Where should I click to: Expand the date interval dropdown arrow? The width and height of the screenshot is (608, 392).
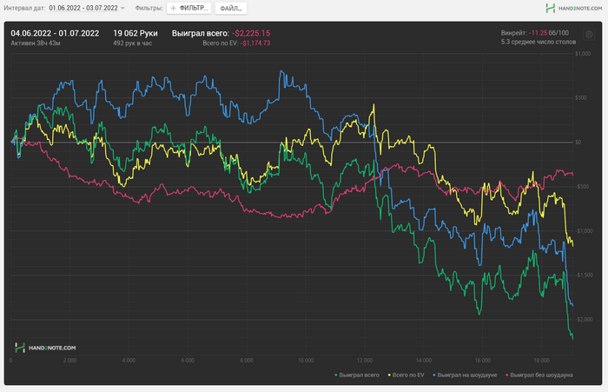(x=122, y=8)
